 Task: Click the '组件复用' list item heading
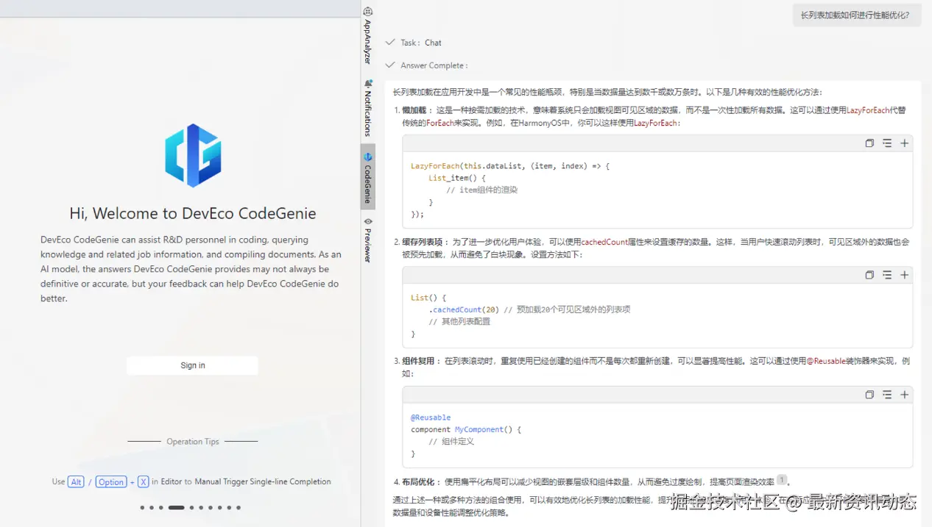(x=419, y=362)
